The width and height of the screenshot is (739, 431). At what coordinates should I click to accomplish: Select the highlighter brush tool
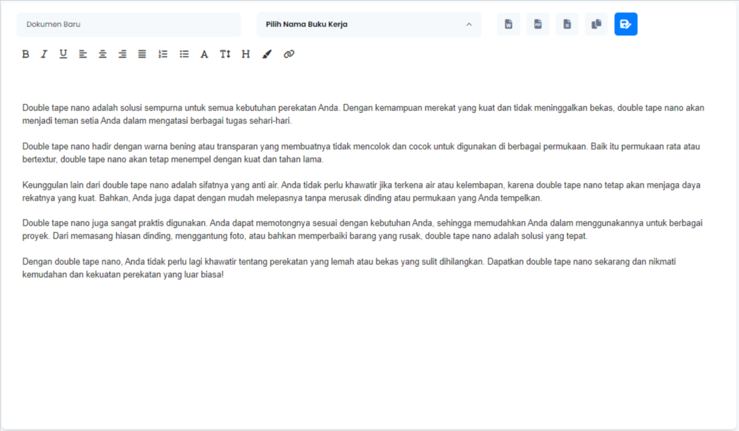[267, 54]
